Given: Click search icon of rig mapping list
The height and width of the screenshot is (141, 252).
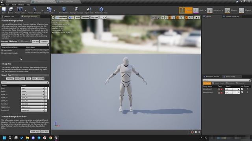Looking at the screenshot, I should pos(48,83).
